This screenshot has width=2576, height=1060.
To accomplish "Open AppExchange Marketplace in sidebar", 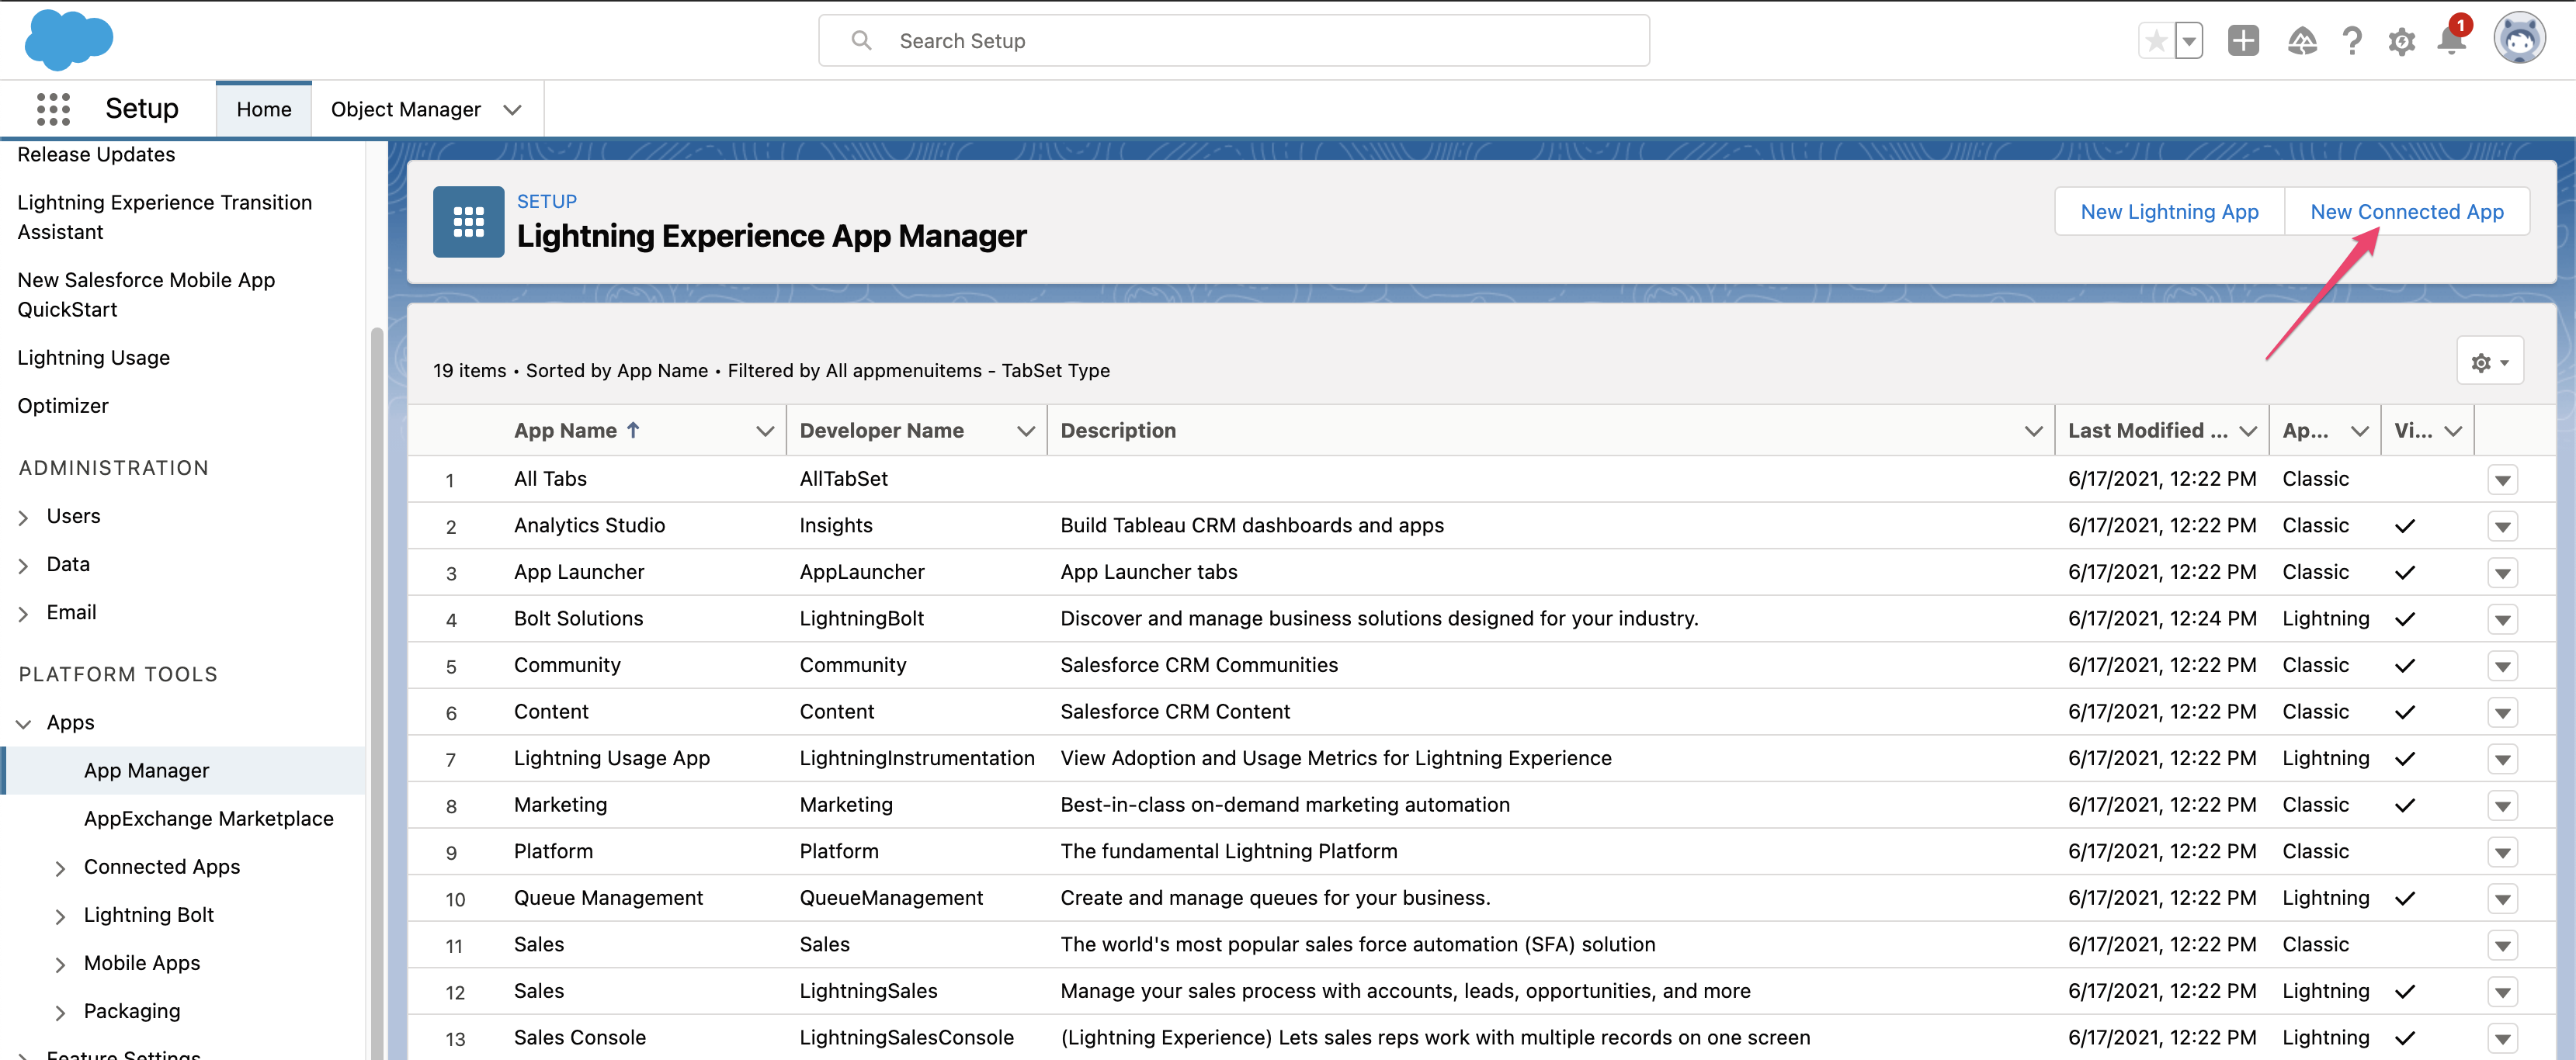I will (x=208, y=818).
